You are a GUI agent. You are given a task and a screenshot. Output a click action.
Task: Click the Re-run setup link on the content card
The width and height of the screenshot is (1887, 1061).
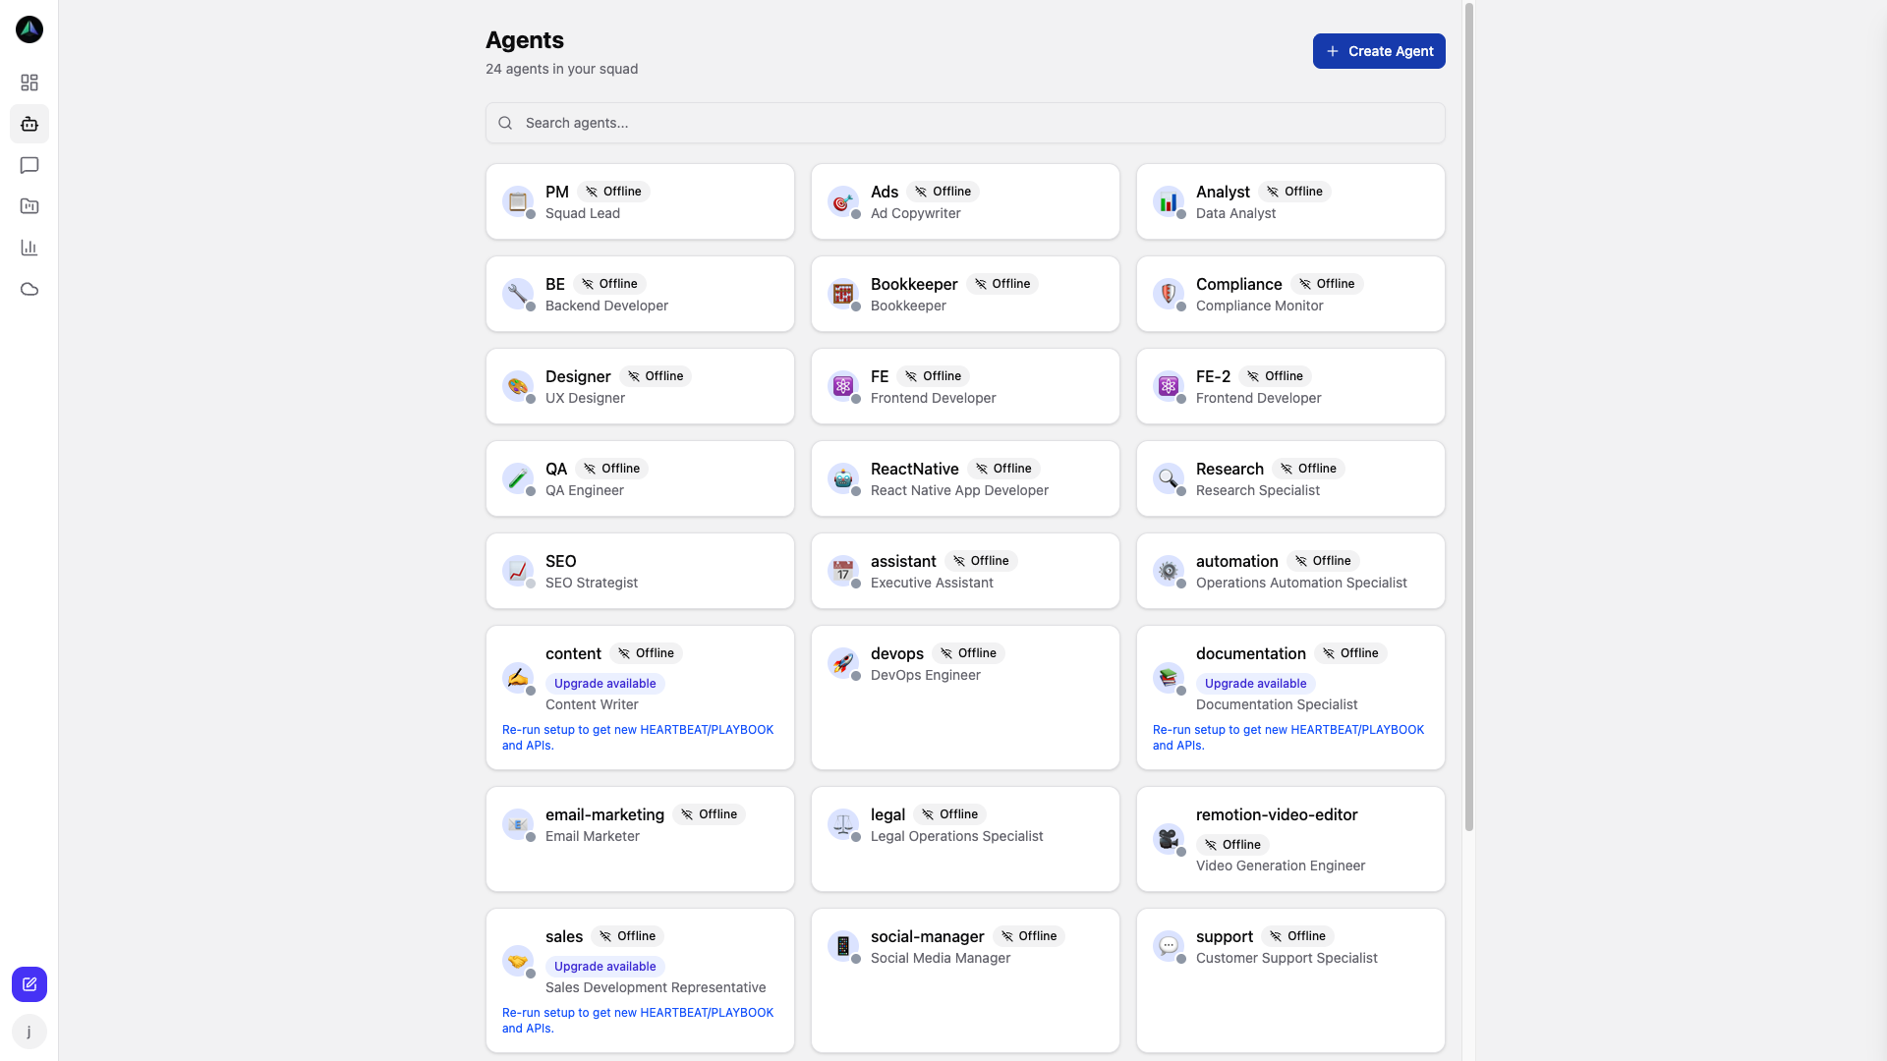click(637, 737)
